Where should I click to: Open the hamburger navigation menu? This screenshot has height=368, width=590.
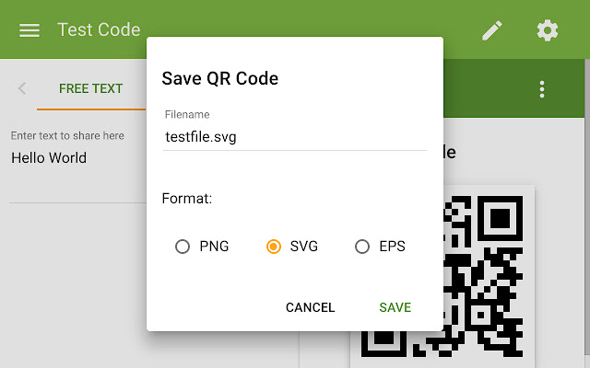point(29,30)
